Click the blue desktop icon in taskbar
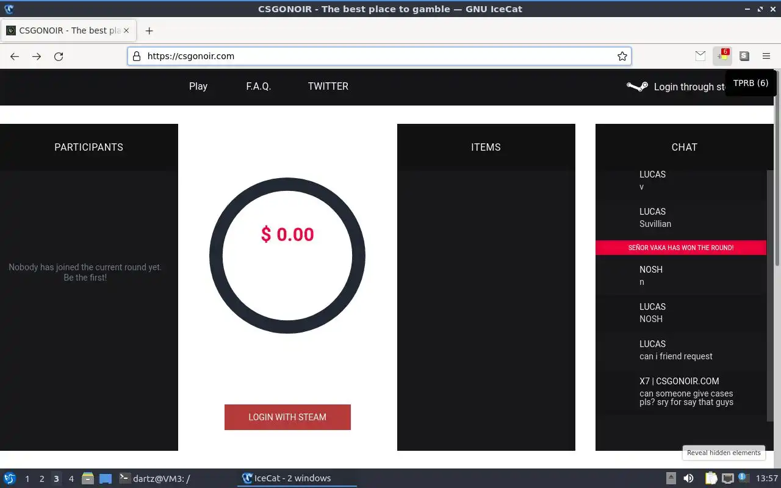 (106, 478)
